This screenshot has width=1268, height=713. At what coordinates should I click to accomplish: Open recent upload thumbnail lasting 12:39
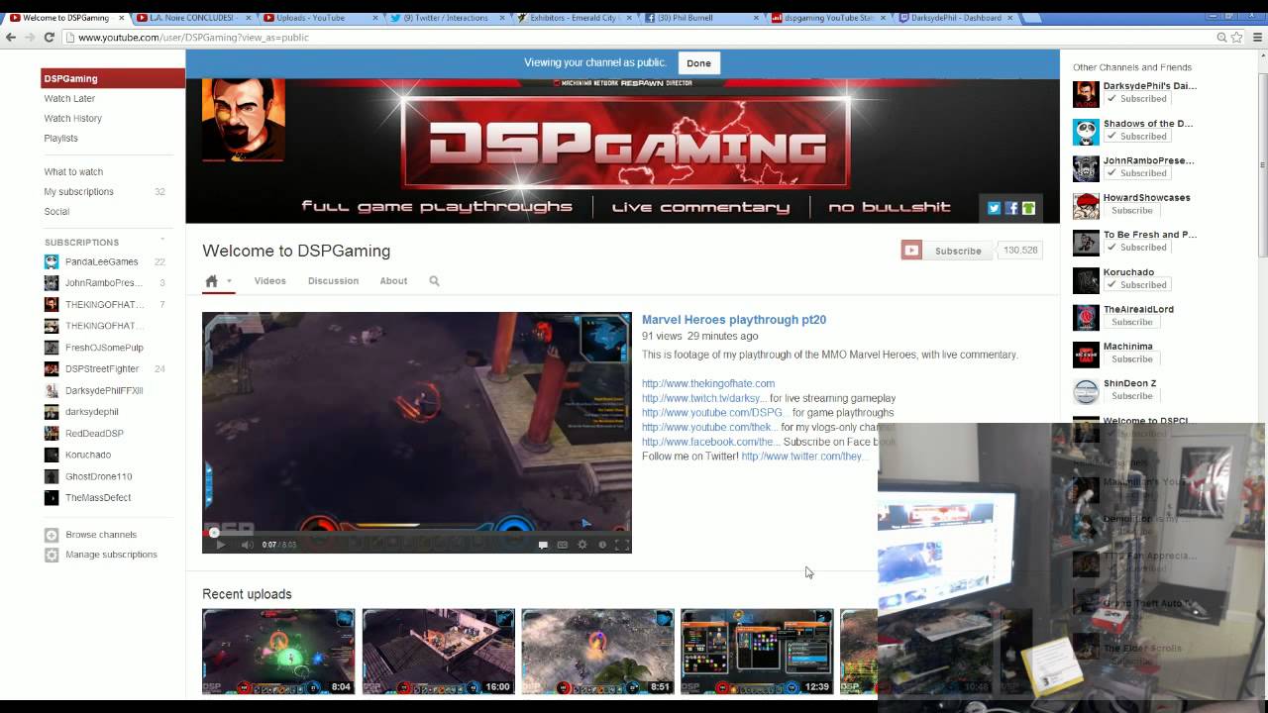tap(757, 651)
